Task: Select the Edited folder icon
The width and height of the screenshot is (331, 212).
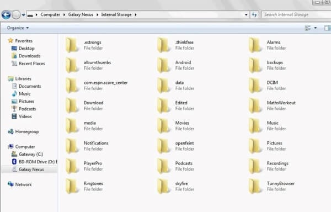Action: point(163,105)
